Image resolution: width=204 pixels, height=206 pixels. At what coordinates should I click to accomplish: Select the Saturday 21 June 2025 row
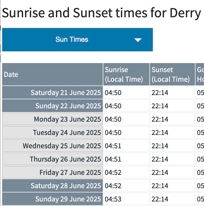coord(66,93)
